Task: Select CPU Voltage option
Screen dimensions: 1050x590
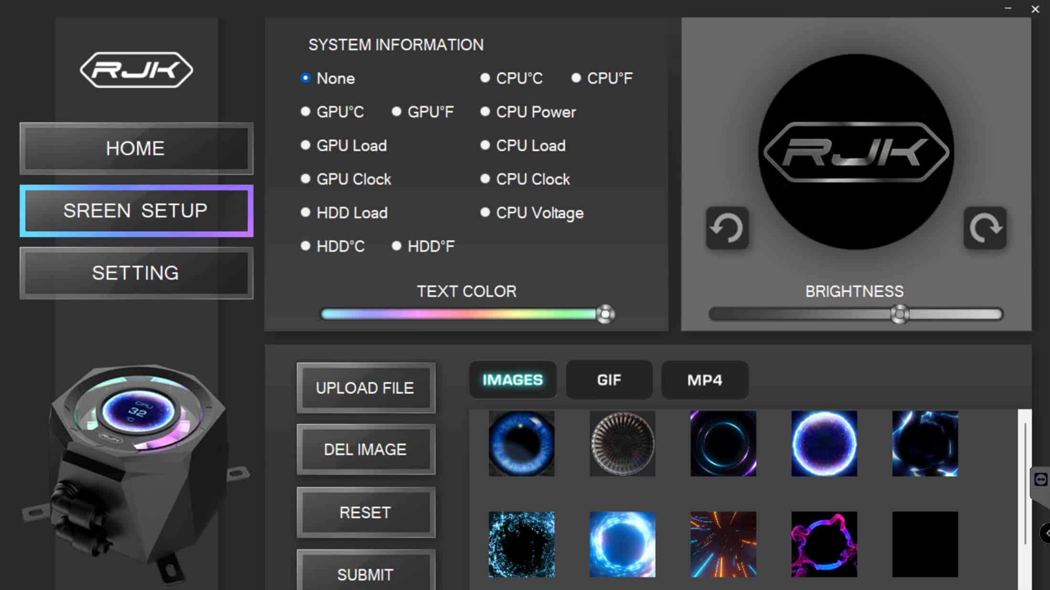Action: pos(485,212)
